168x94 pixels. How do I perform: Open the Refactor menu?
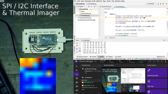99,1
